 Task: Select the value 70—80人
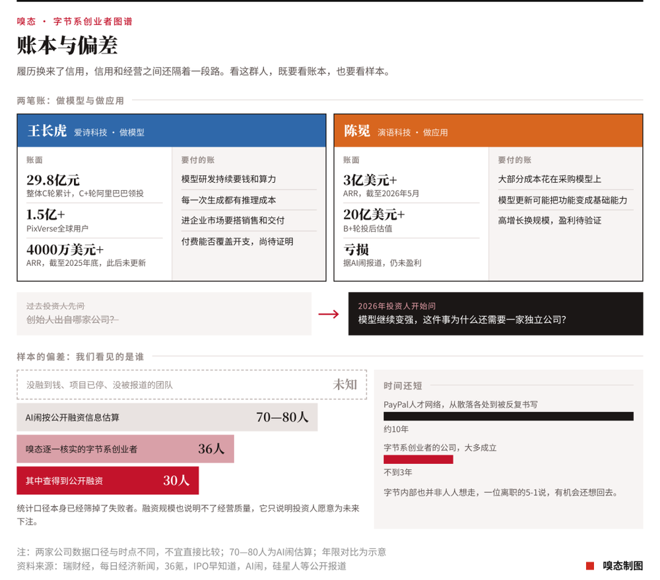(282, 417)
